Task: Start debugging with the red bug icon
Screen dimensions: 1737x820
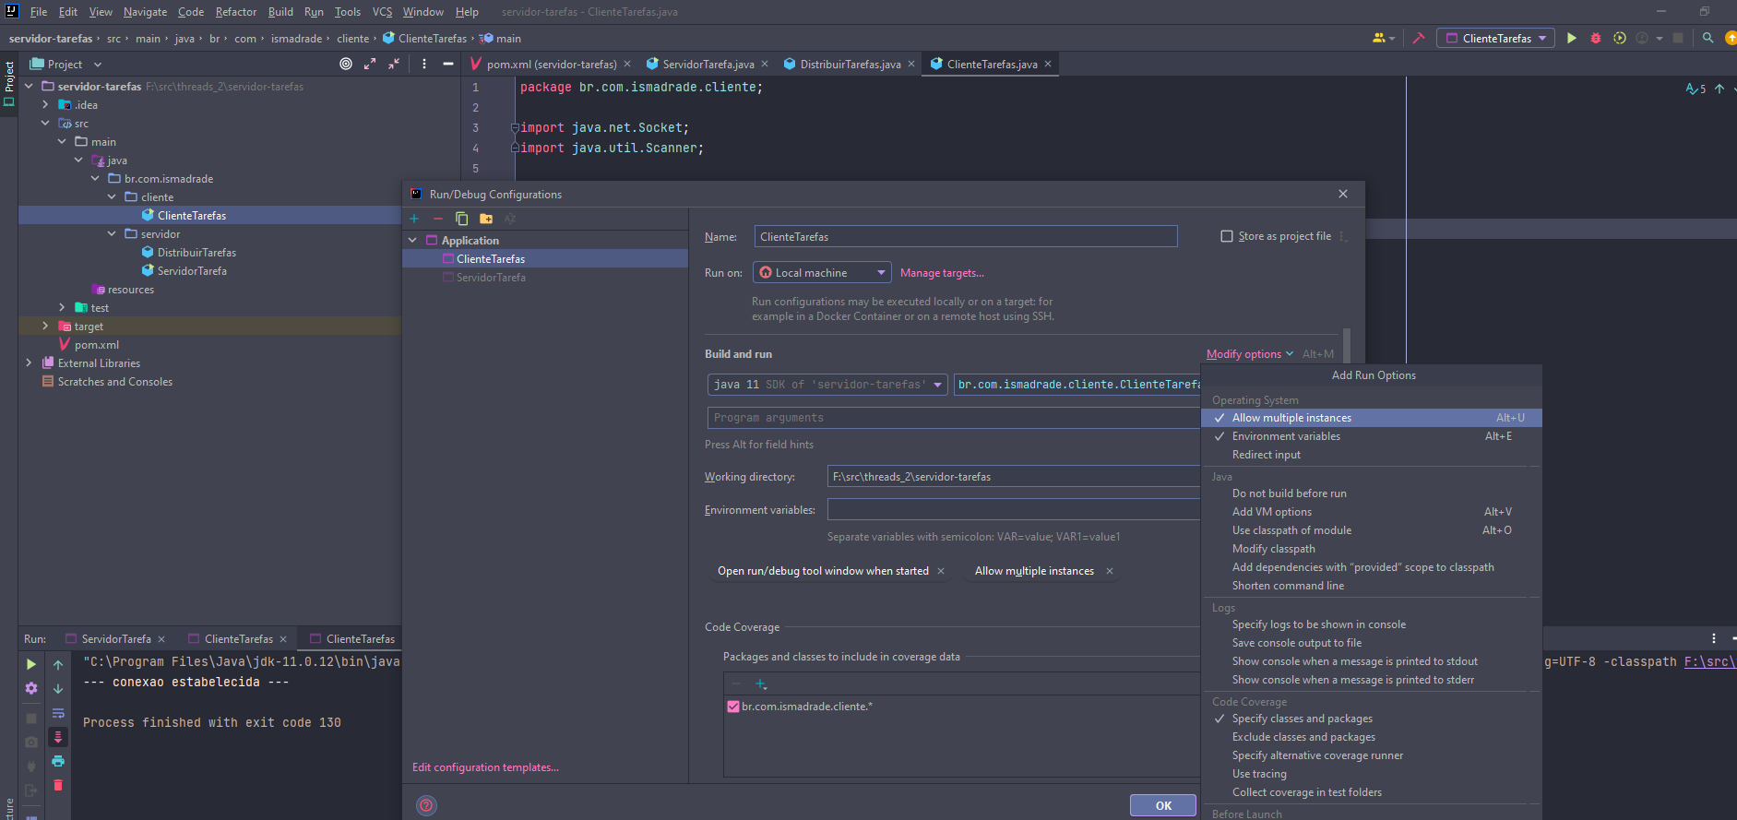Action: point(1596,38)
